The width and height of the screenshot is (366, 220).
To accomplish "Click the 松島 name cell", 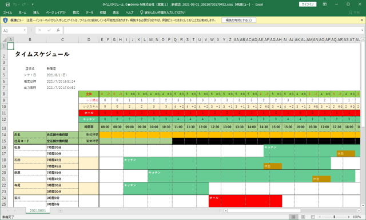I will (x=30, y=148).
